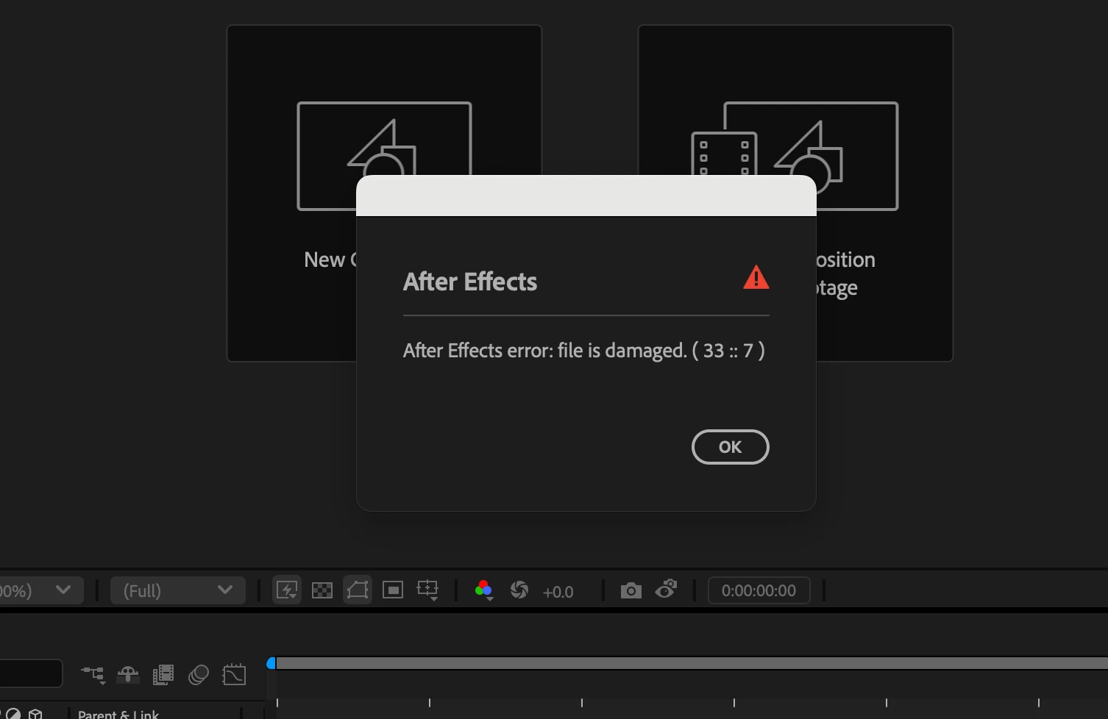Screen dimensions: 1108x719
Task: Open grid and guide options icon
Action: [428, 590]
